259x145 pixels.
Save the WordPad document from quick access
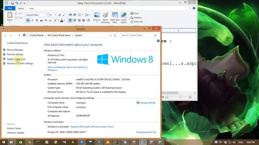[x=13, y=3]
